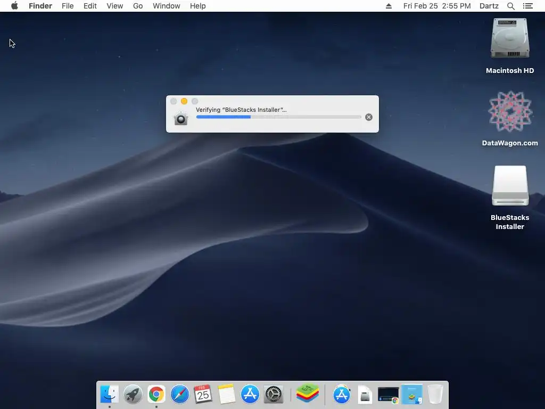The width and height of the screenshot is (545, 409).
Task: Select DataWagon.com icon on desktop
Action: (x=510, y=118)
